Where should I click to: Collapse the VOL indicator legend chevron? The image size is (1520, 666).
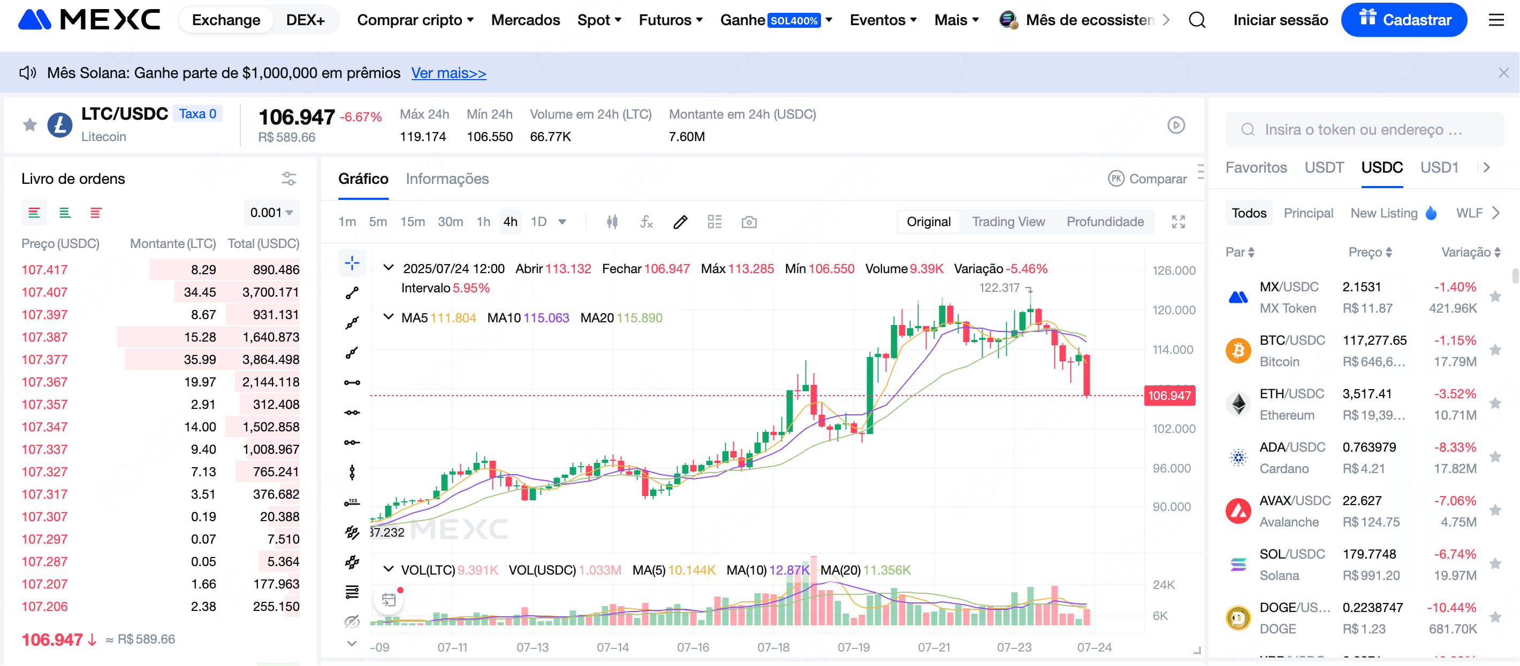point(388,569)
